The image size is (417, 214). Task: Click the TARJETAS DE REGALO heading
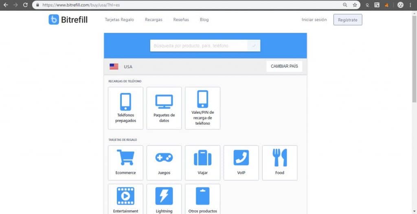[123, 140]
